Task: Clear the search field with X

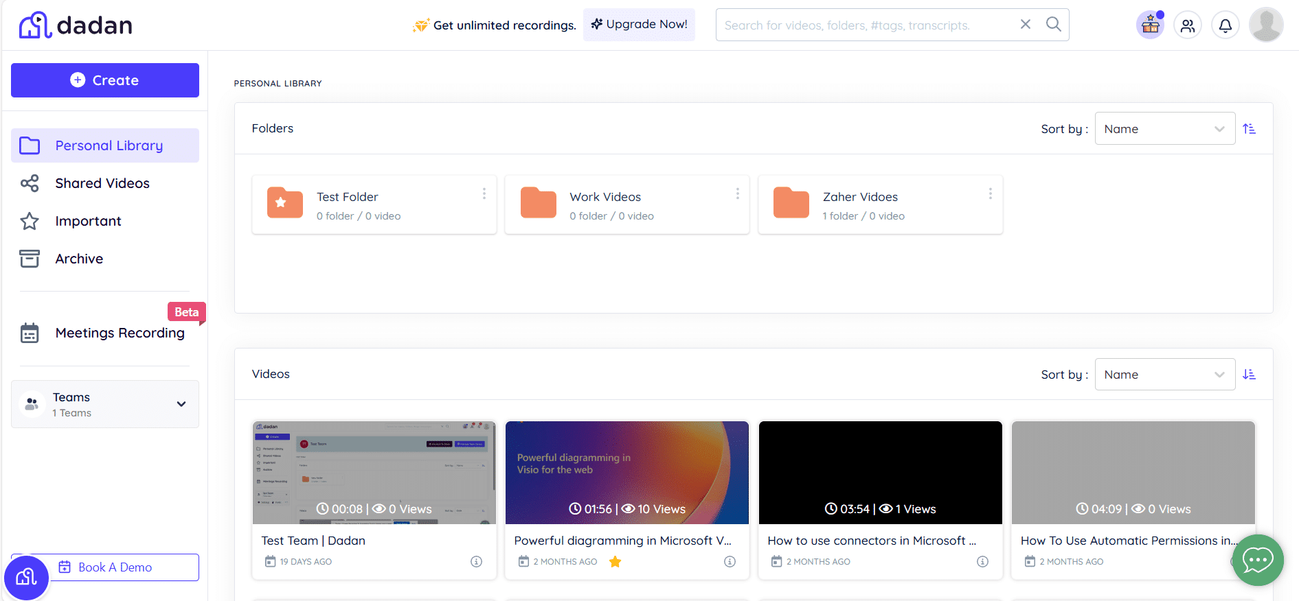Action: point(1025,25)
